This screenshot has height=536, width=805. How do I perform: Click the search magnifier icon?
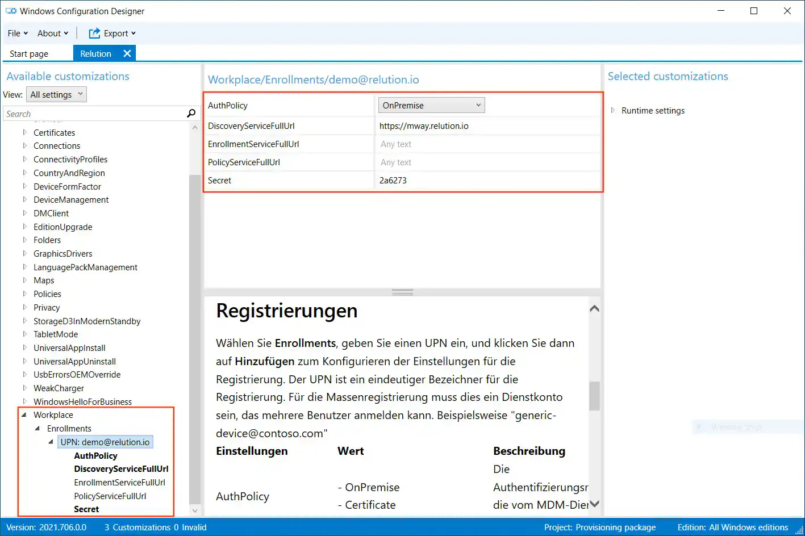click(190, 113)
